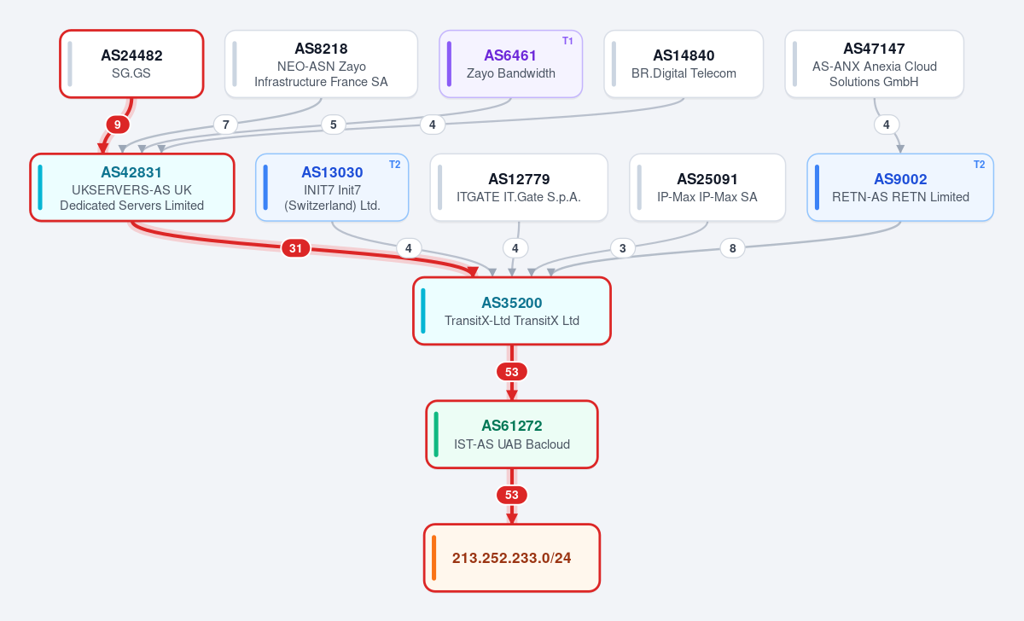
Task: Click the 3 edge badge under AS25091
Action: click(x=622, y=248)
